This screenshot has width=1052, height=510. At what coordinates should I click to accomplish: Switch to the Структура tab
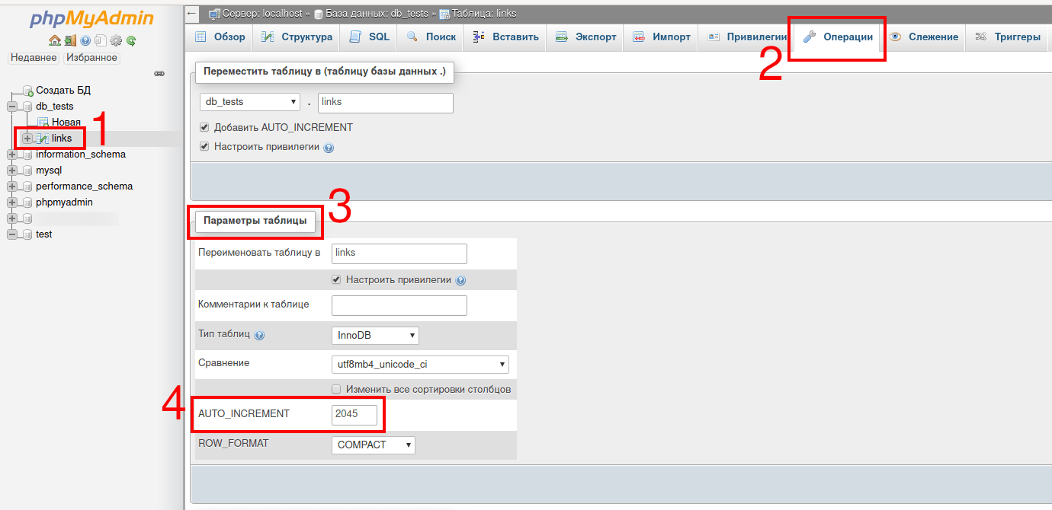(x=296, y=36)
